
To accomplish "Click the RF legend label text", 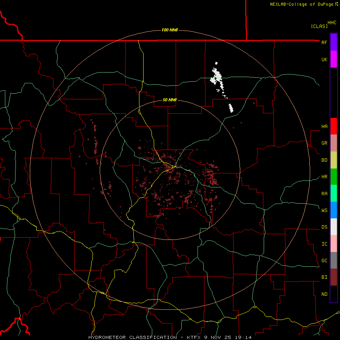I will pos(324,42).
